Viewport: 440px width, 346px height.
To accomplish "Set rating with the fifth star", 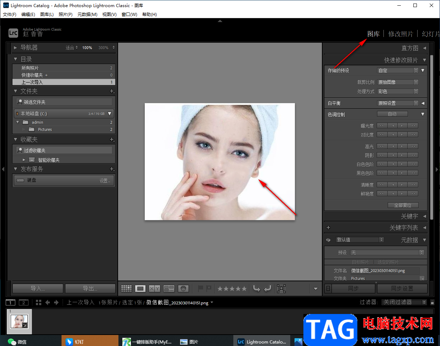I will click(x=244, y=289).
